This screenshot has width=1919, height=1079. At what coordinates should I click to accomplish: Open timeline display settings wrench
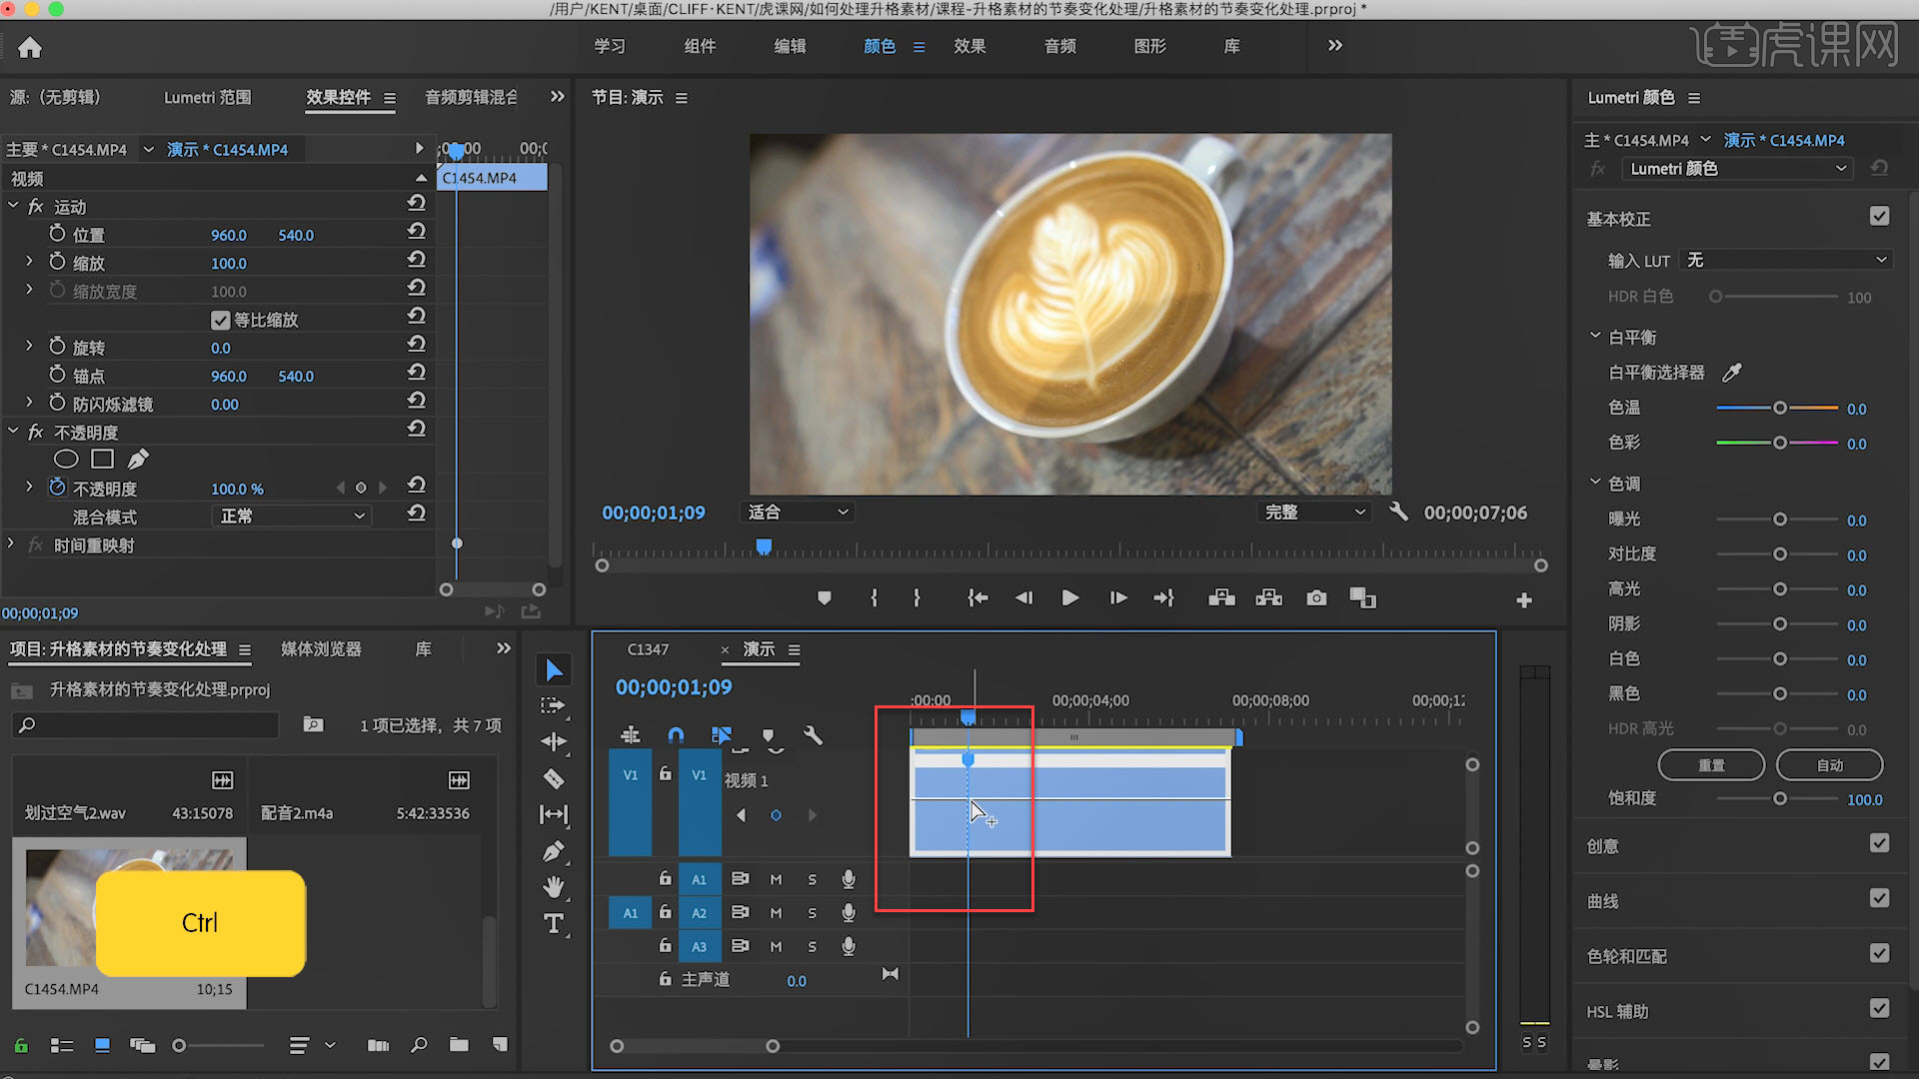click(x=813, y=735)
